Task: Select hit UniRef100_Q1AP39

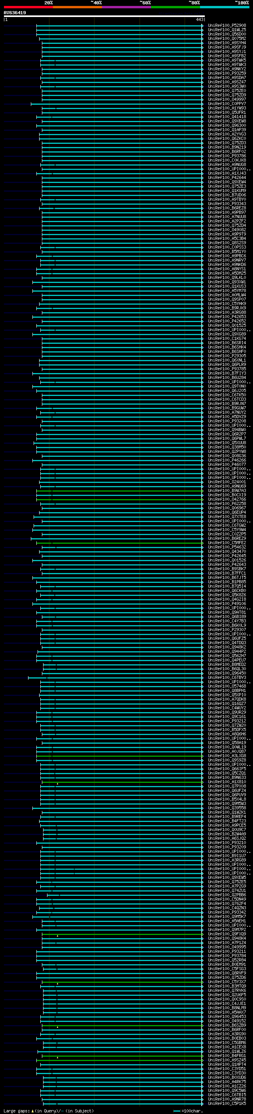Action: click(227, 130)
